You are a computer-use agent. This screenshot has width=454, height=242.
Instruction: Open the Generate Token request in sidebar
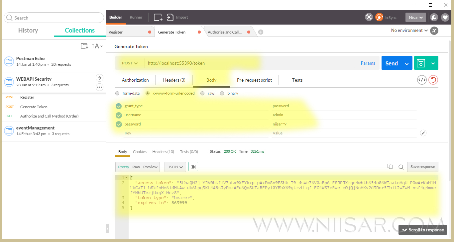[34, 107]
